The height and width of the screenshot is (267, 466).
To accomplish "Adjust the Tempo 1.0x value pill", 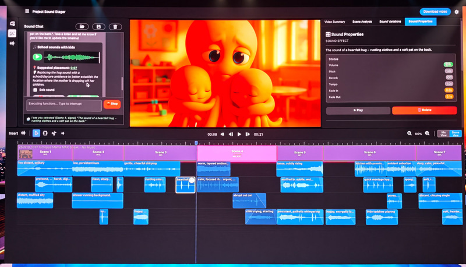I will 449,84.
